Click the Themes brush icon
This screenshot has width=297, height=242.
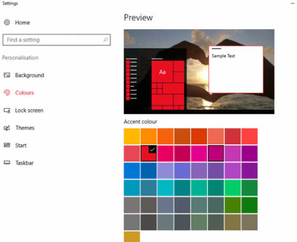click(x=7, y=128)
